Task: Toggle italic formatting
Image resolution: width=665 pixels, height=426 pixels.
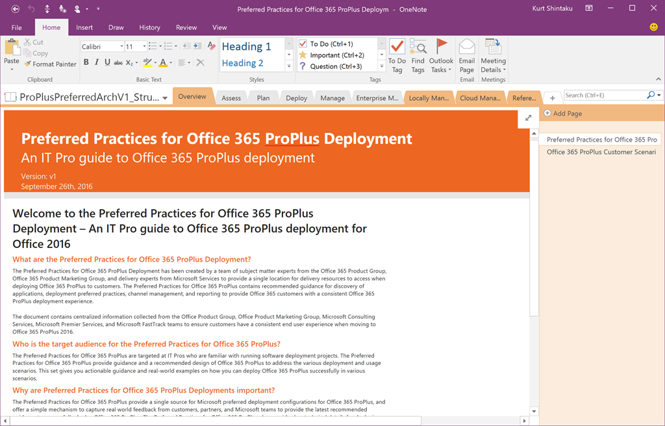Action: 96,62
